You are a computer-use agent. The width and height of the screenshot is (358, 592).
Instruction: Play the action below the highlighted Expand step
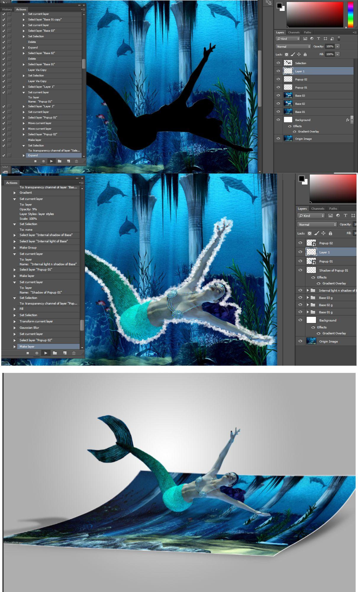[51, 161]
